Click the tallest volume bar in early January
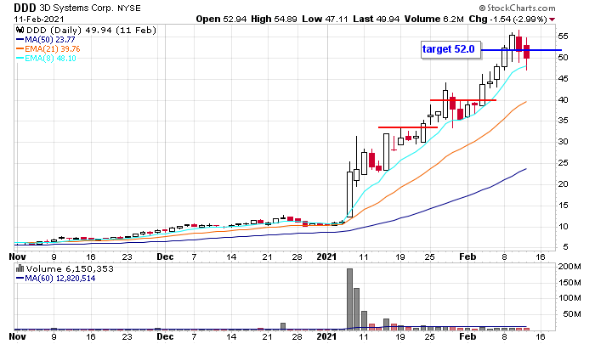Viewport: 595px width, 344px height. point(349,299)
